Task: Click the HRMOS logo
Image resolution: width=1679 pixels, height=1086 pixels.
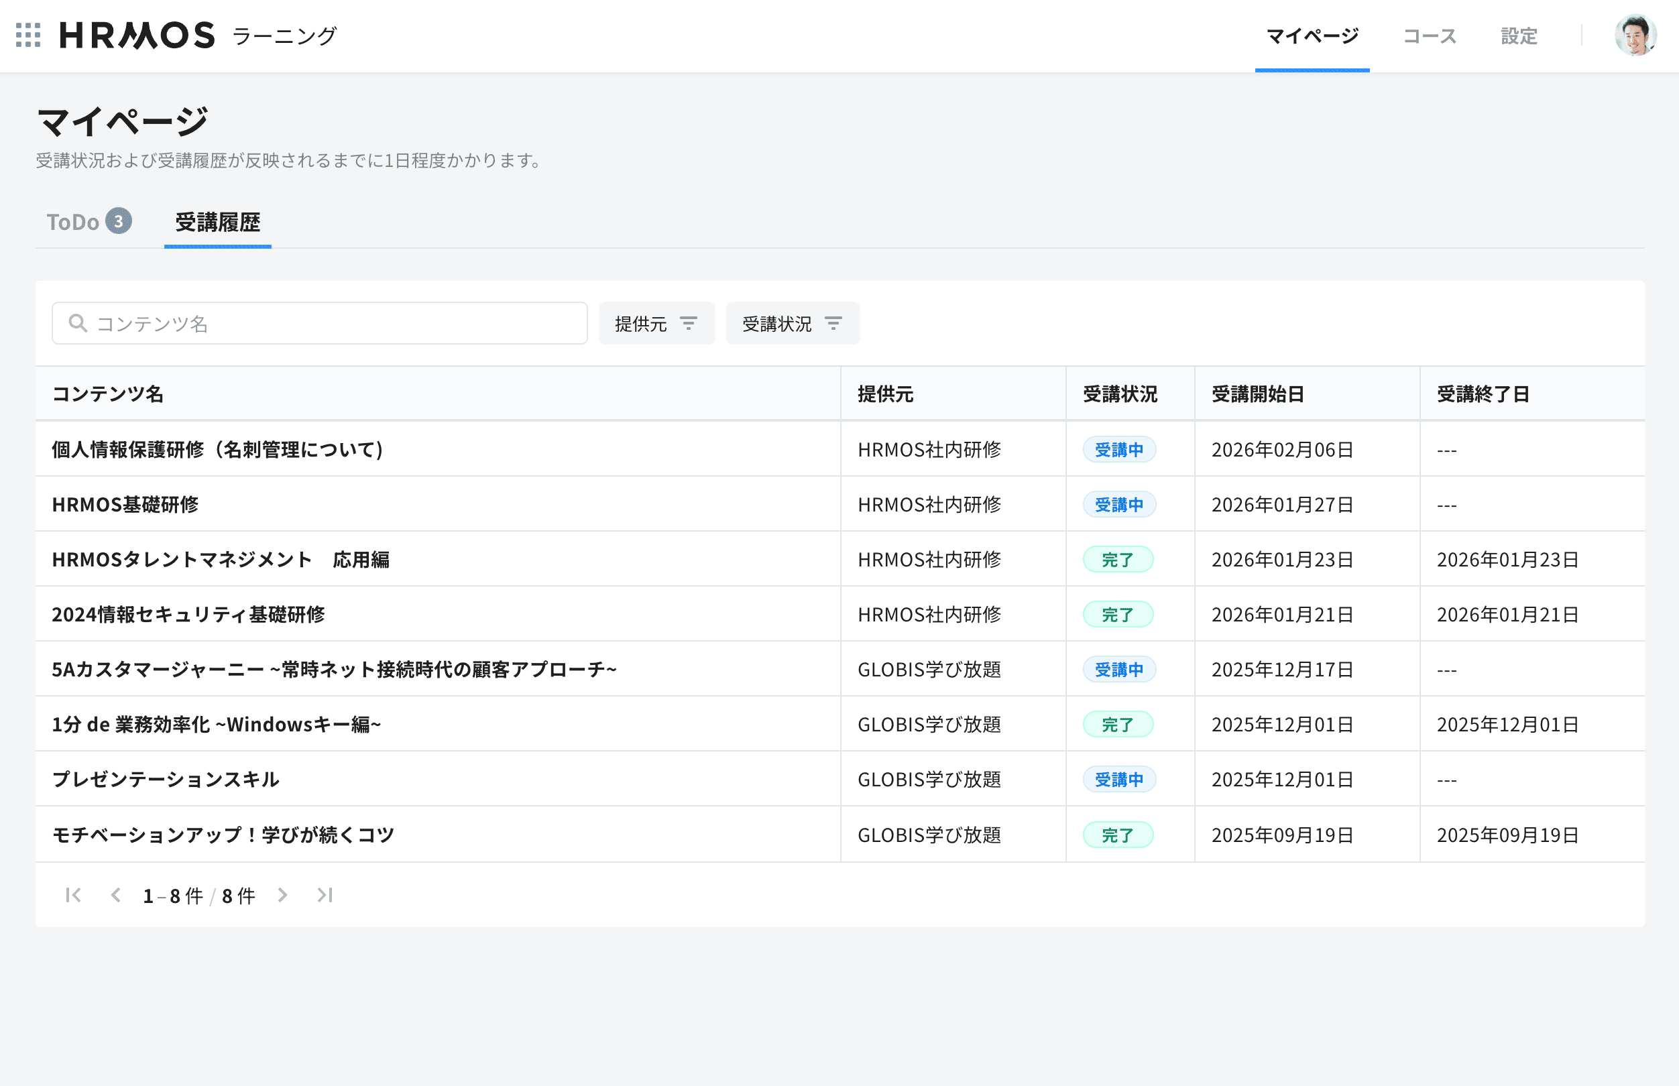Action: (138, 35)
